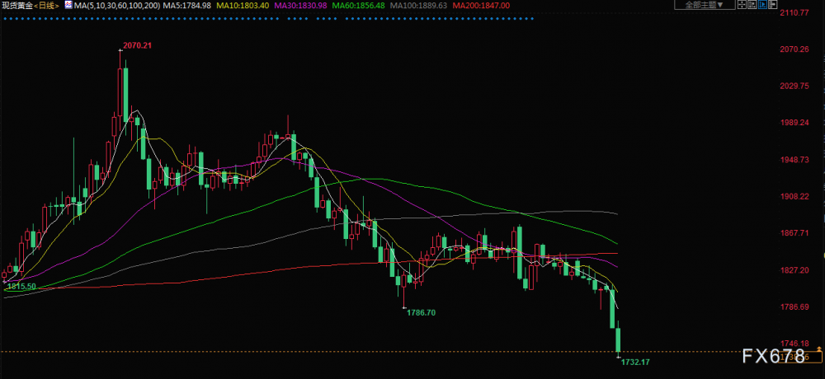The height and width of the screenshot is (379, 825).
Task: Click the 1786.70 low price marker
Action: pos(422,312)
